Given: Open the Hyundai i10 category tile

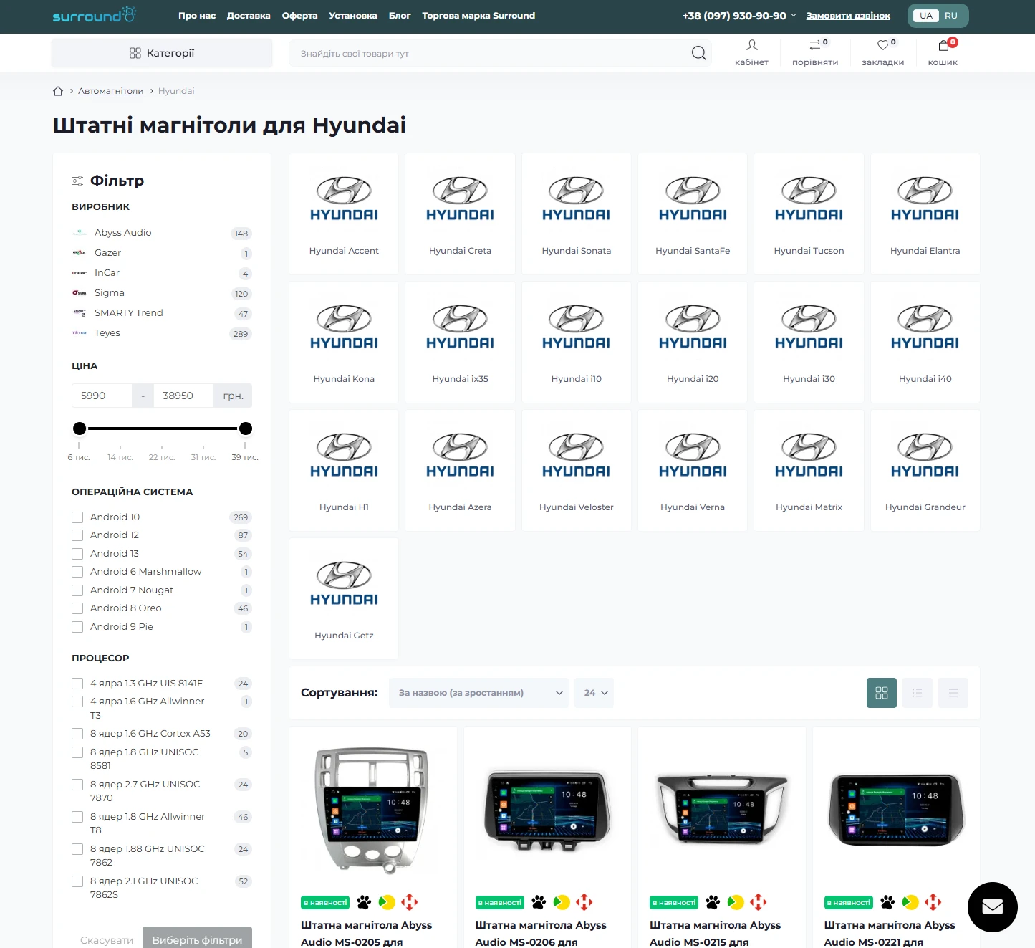Looking at the screenshot, I should pos(577,342).
